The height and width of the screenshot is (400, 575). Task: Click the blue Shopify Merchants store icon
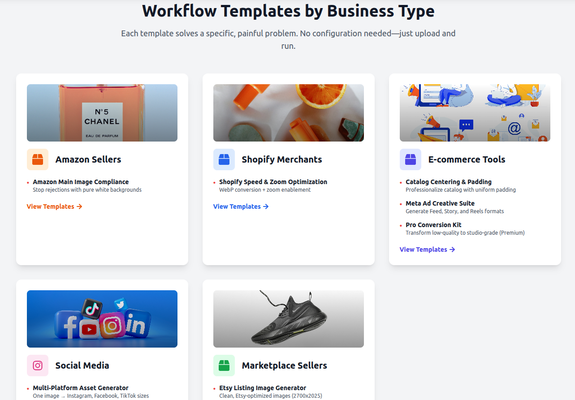click(224, 159)
